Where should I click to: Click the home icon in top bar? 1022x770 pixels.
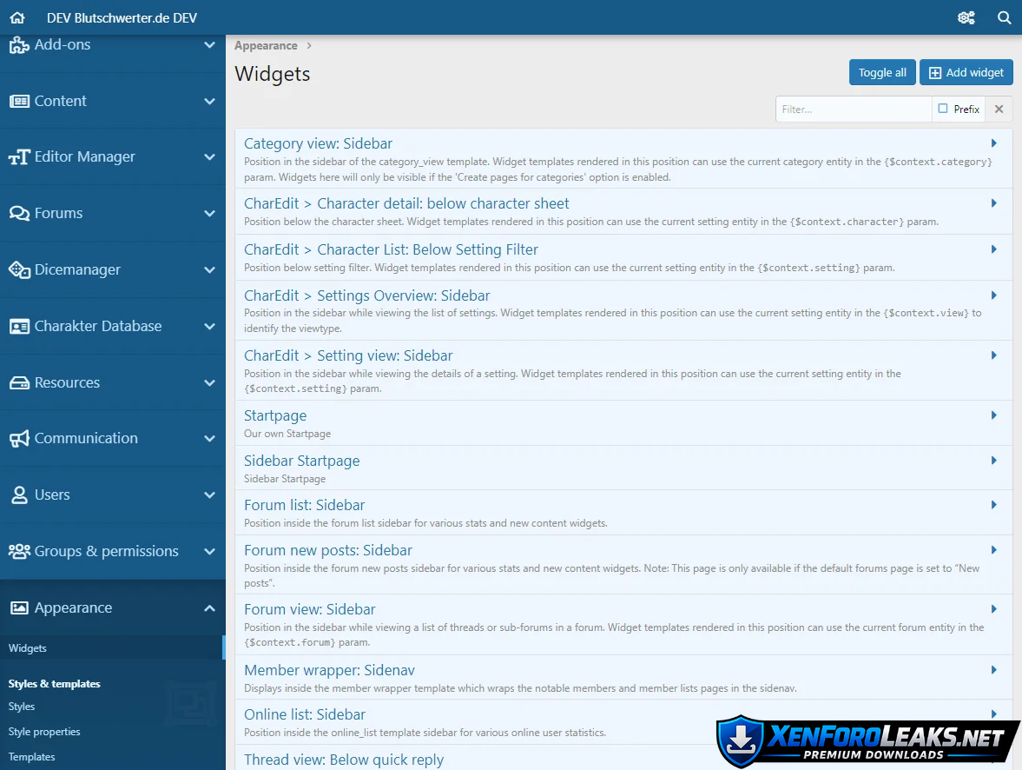pyautogui.click(x=17, y=17)
